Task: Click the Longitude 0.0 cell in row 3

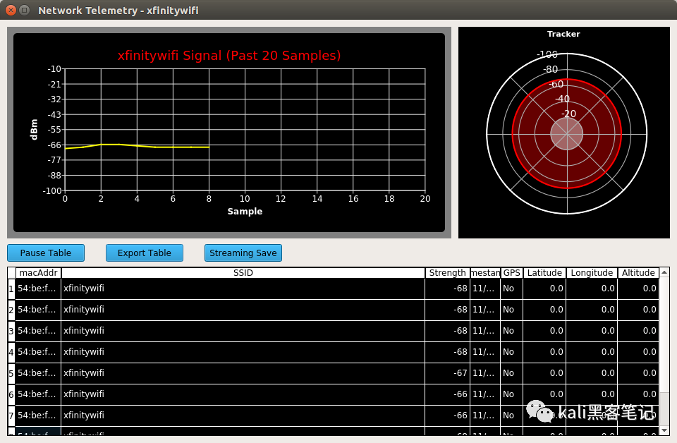Action: (592, 331)
